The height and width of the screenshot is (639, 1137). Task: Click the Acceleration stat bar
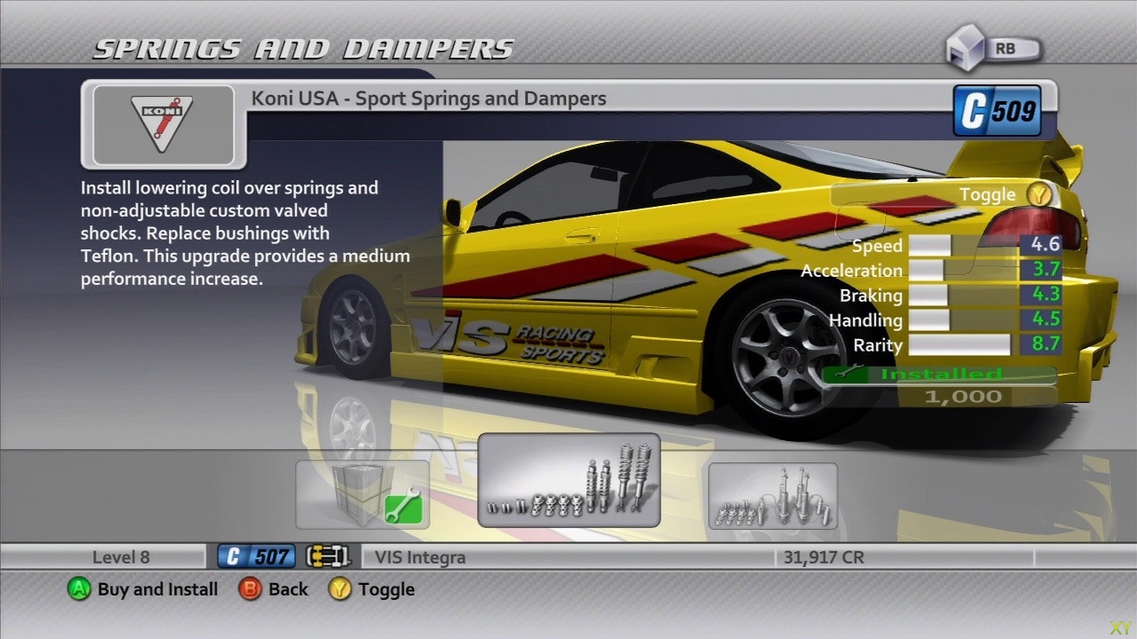(963, 271)
